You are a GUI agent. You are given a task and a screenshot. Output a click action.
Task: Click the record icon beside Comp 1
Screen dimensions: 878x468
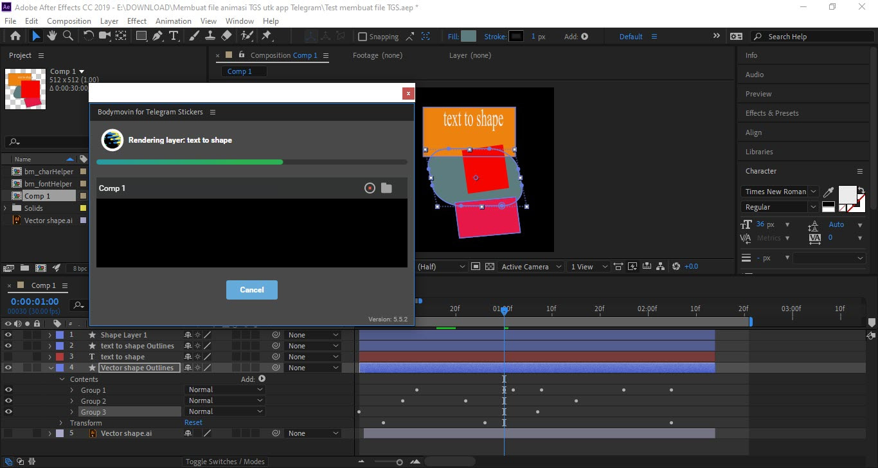pyautogui.click(x=370, y=188)
